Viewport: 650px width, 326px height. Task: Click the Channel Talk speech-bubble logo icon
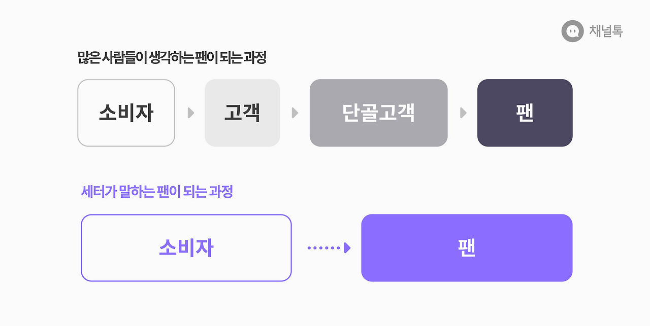pyautogui.click(x=572, y=31)
